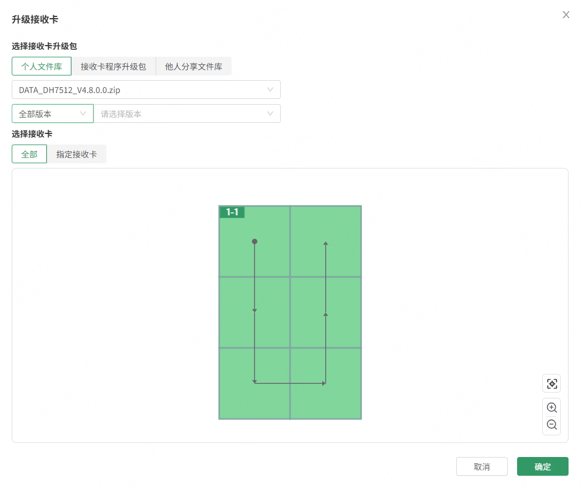Select the 个人文件库 tab
The image size is (582, 488).
[x=42, y=67]
